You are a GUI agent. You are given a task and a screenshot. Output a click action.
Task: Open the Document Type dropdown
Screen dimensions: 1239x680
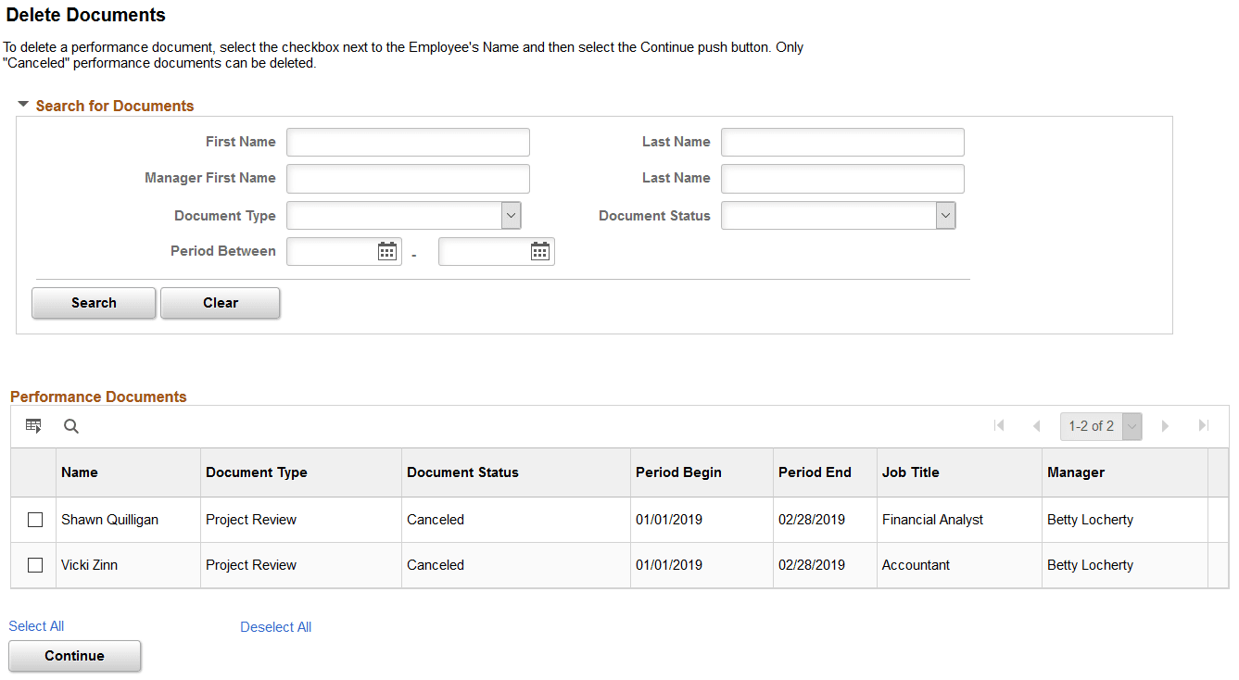point(511,215)
